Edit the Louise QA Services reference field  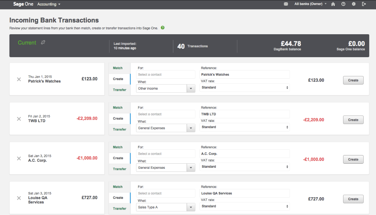click(x=245, y=193)
